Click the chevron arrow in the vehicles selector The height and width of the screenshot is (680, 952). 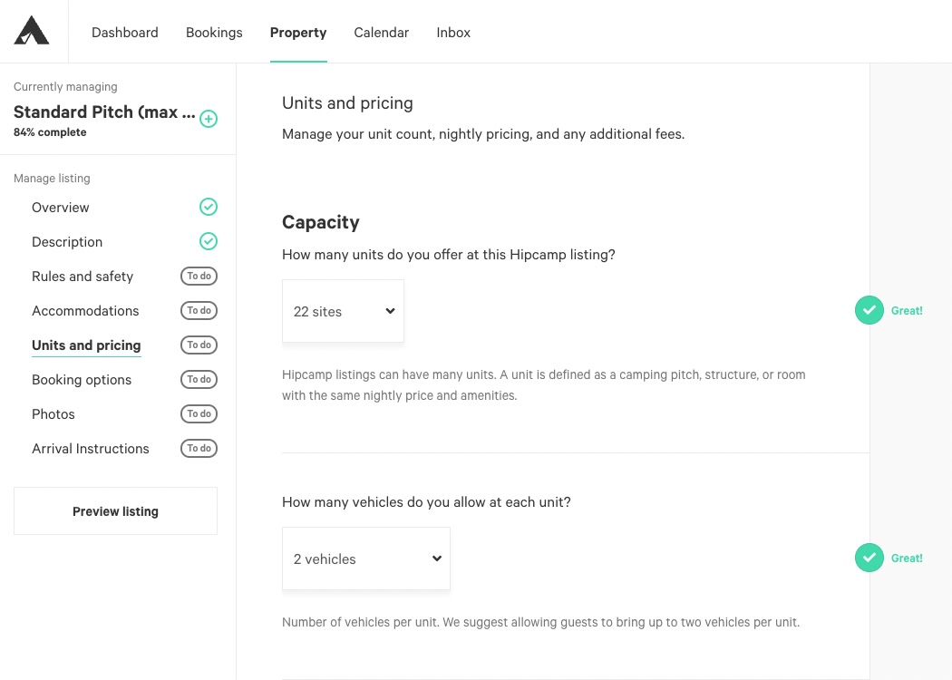(x=436, y=559)
